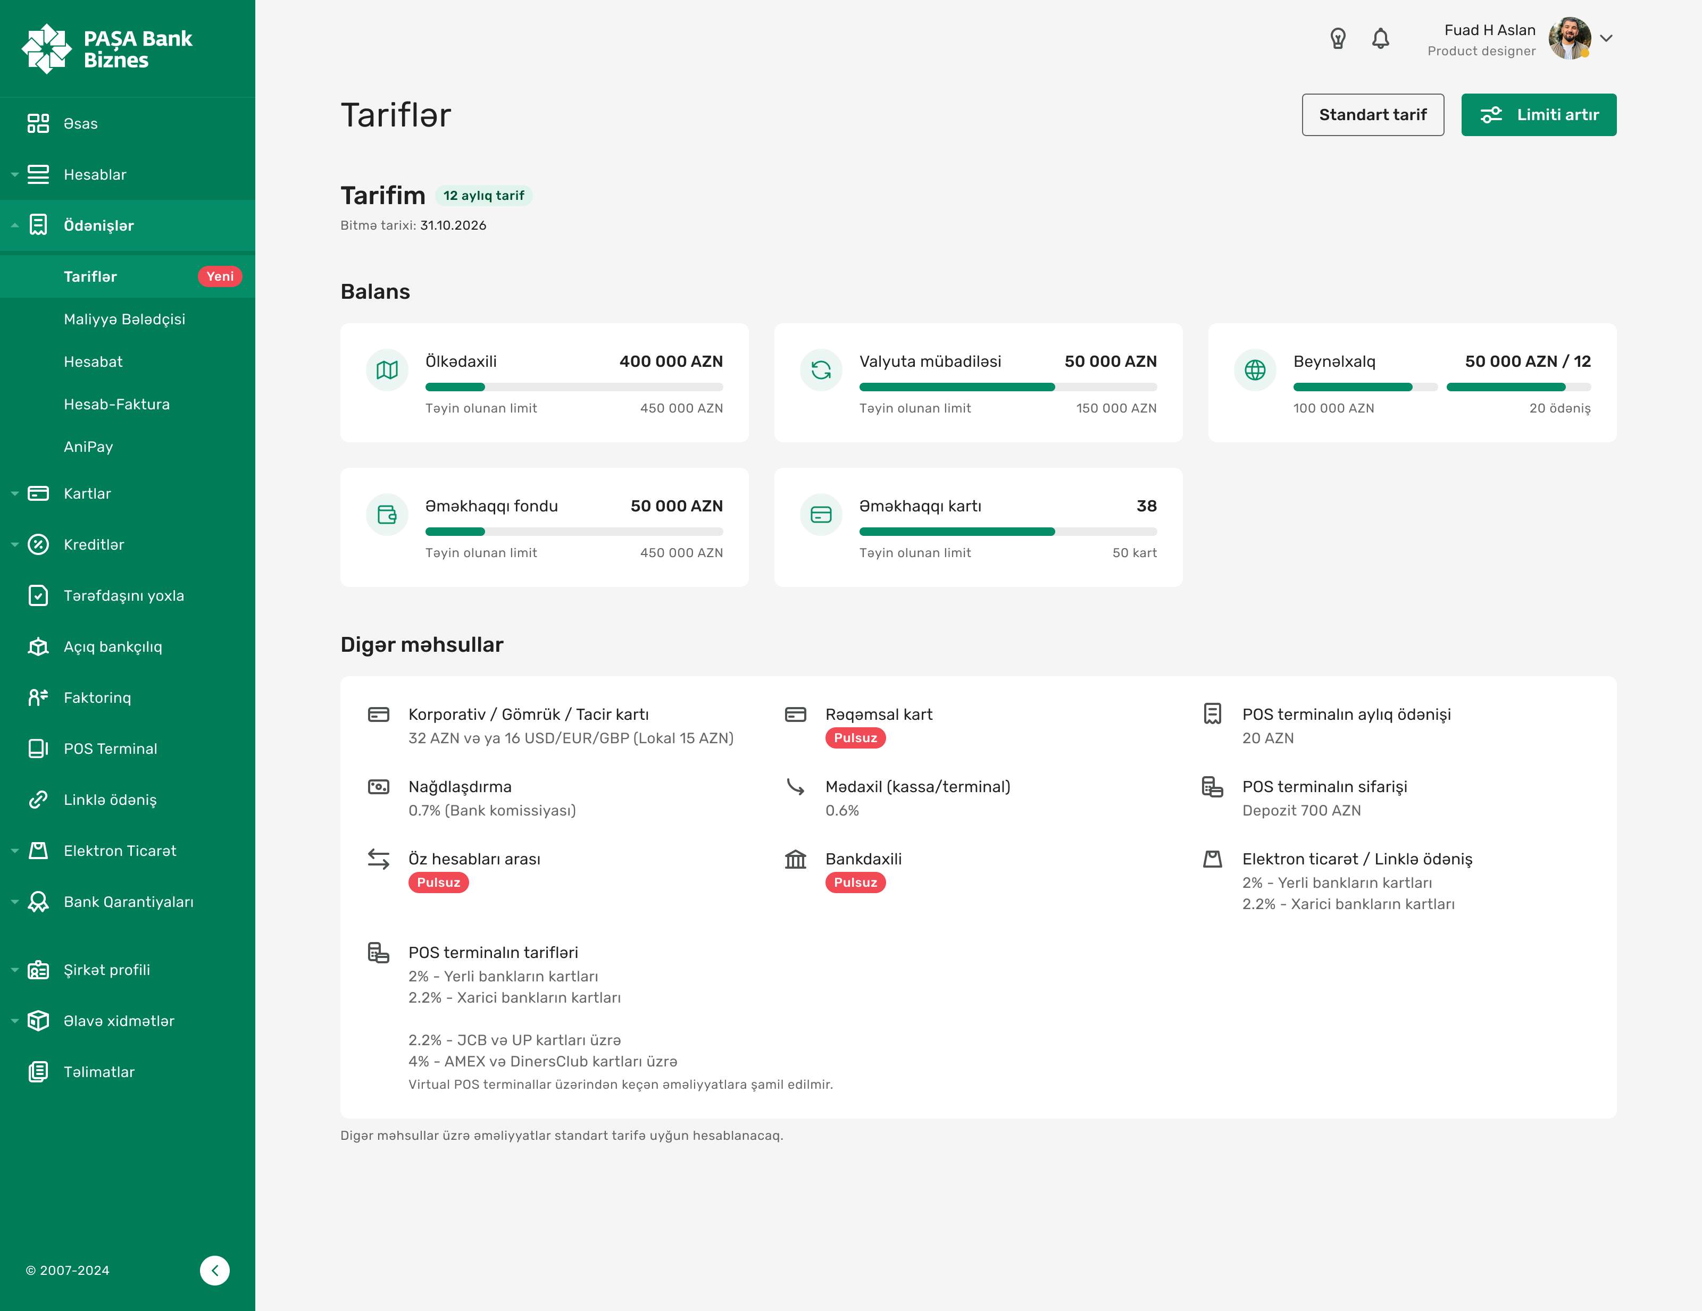Collapse sidebar with chevron button
Image resolution: width=1702 pixels, height=1311 pixels.
(214, 1270)
